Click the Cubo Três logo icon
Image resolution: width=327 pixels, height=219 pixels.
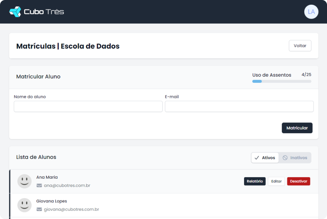(16, 11)
